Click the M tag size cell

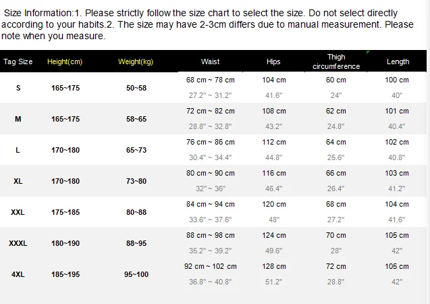coord(18,119)
